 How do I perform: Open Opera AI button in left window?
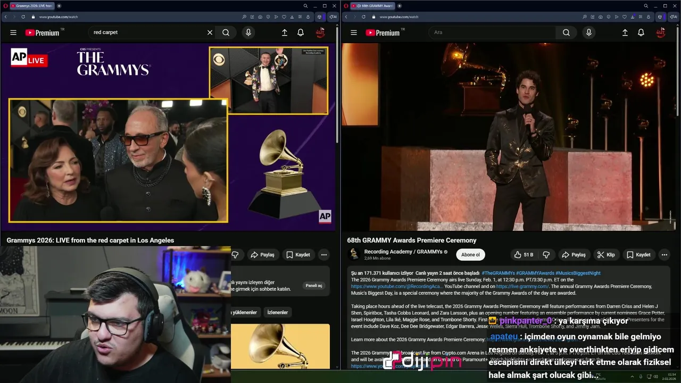(333, 16)
